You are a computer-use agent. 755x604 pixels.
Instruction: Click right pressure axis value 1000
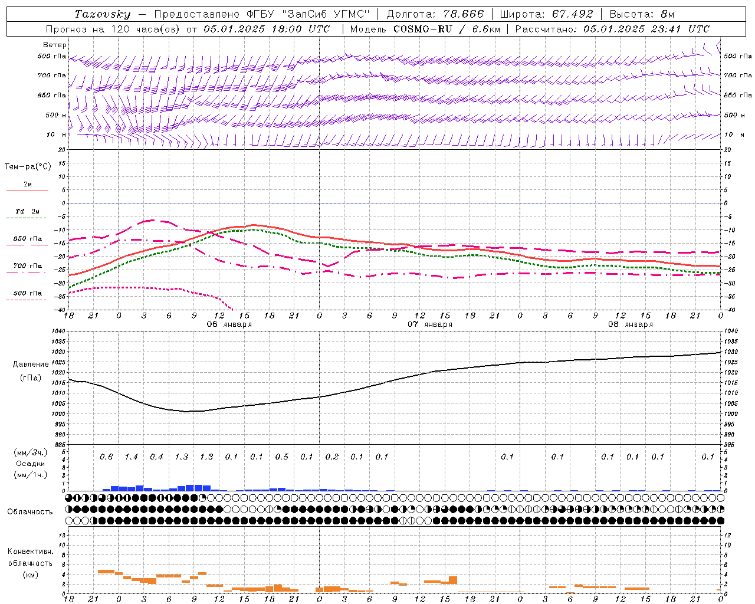[x=731, y=414]
